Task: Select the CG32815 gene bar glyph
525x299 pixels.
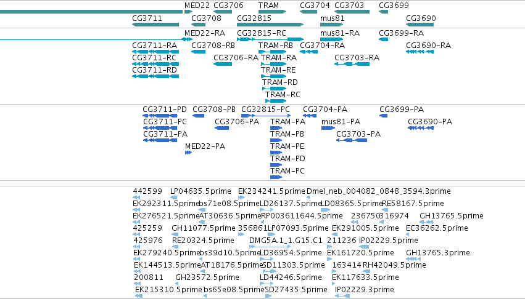Action: point(270,25)
